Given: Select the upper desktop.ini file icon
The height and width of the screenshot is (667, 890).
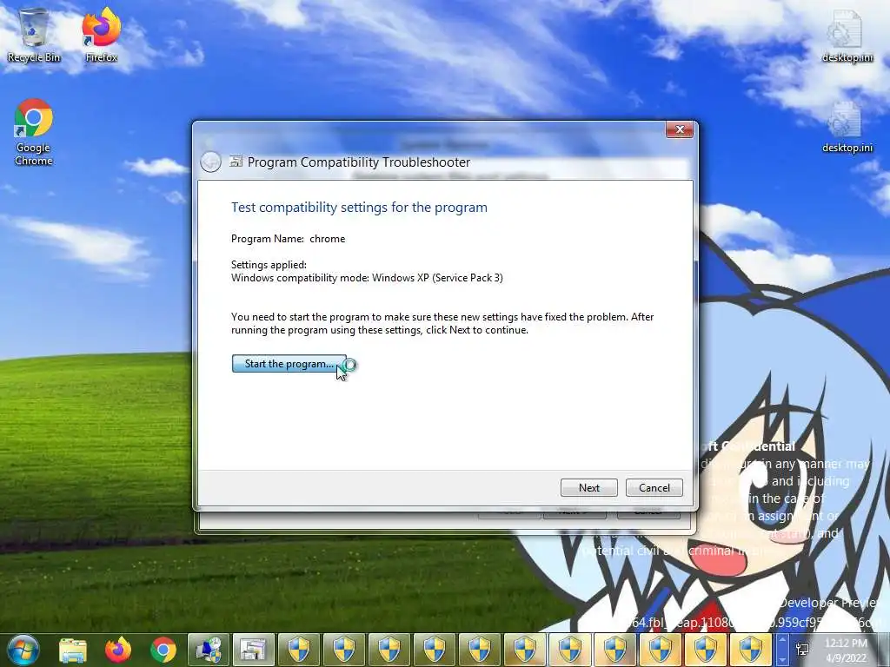Looking at the screenshot, I should click(x=847, y=36).
